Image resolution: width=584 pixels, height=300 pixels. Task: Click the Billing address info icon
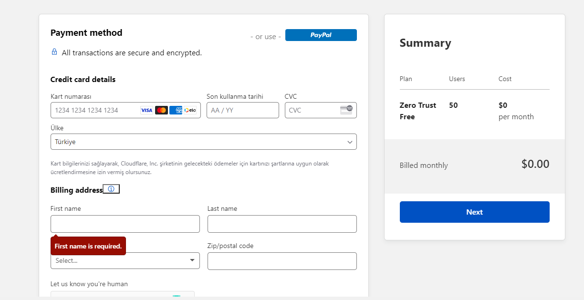(x=111, y=189)
